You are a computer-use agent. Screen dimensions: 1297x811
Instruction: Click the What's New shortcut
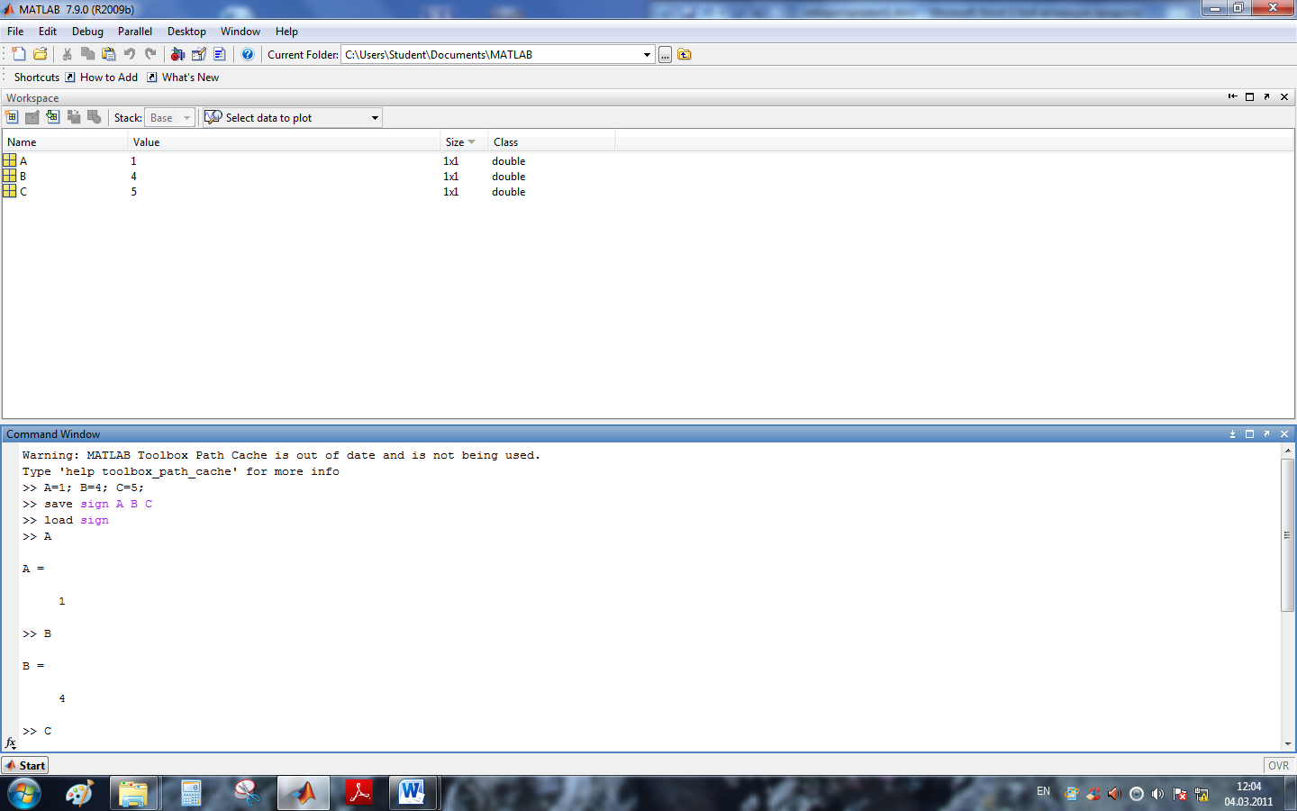point(183,77)
